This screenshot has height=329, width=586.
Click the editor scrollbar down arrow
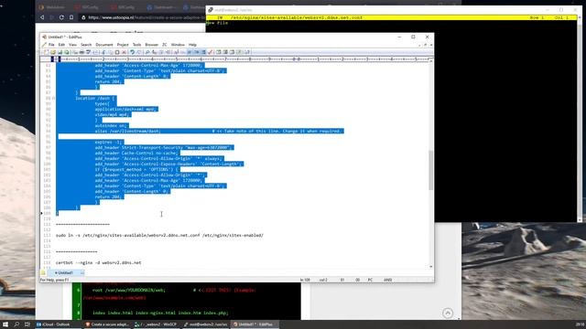coord(430,267)
